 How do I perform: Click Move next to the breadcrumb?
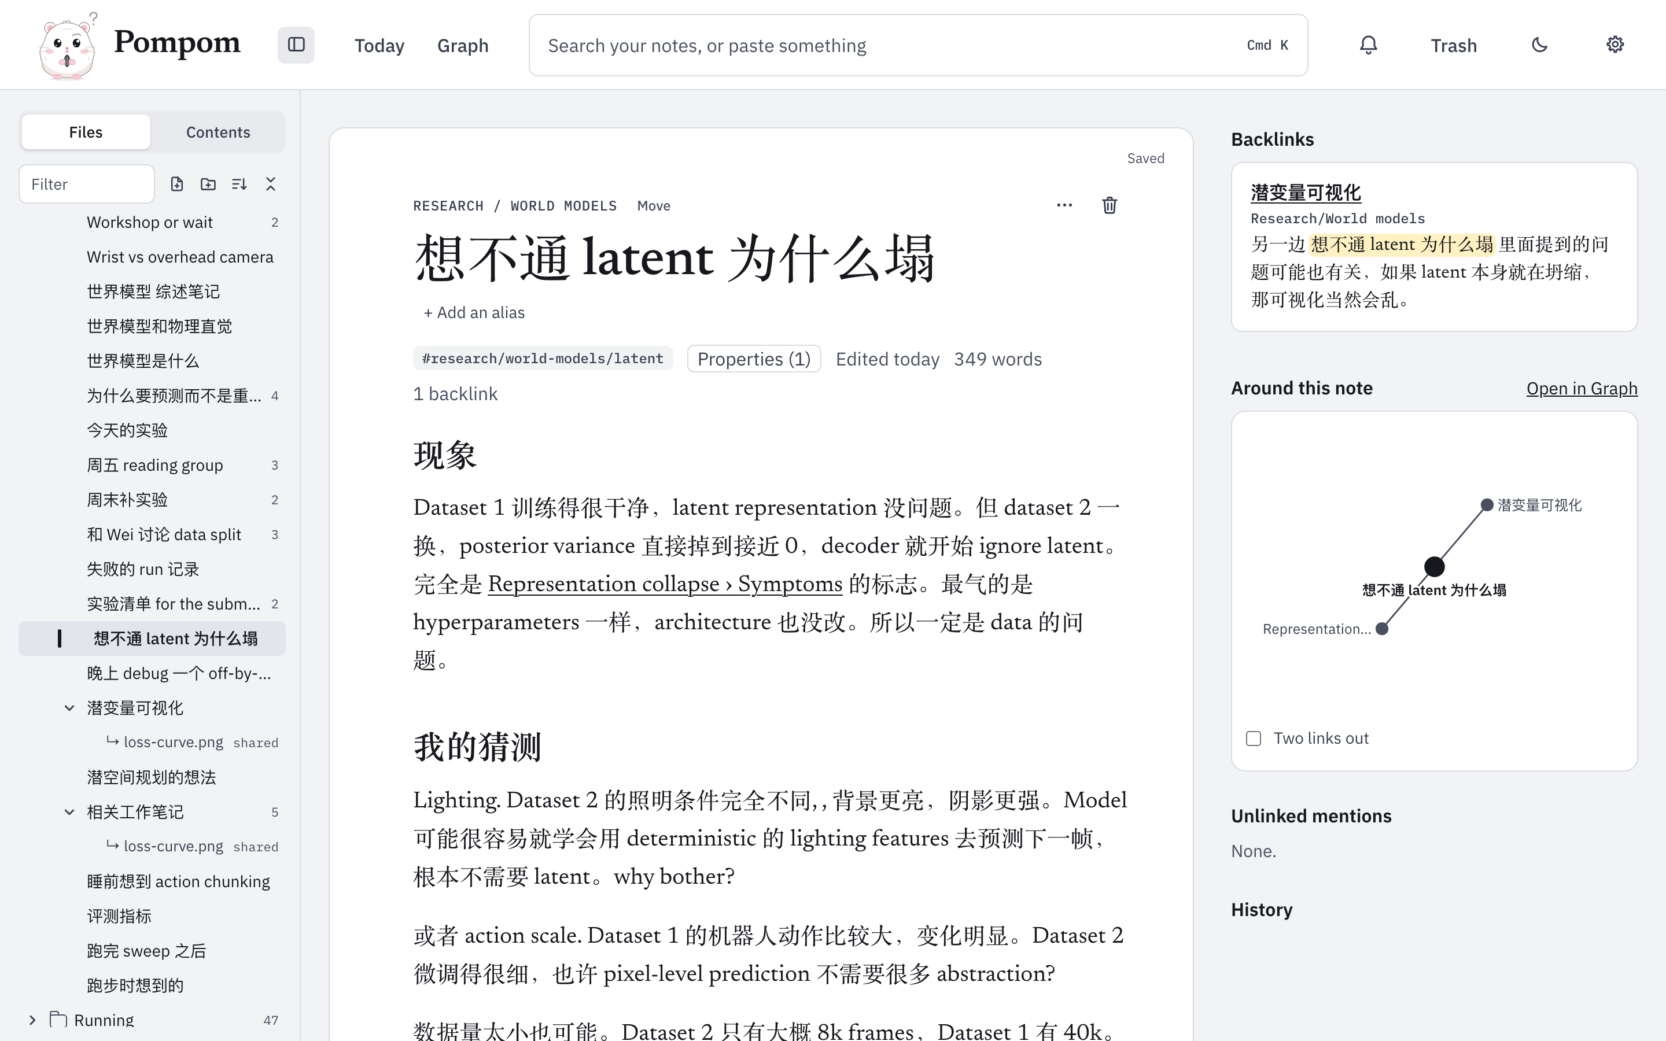coord(653,206)
